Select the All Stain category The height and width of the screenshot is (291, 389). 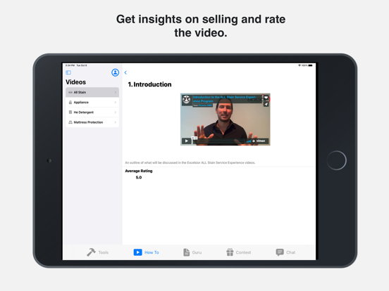(92, 92)
